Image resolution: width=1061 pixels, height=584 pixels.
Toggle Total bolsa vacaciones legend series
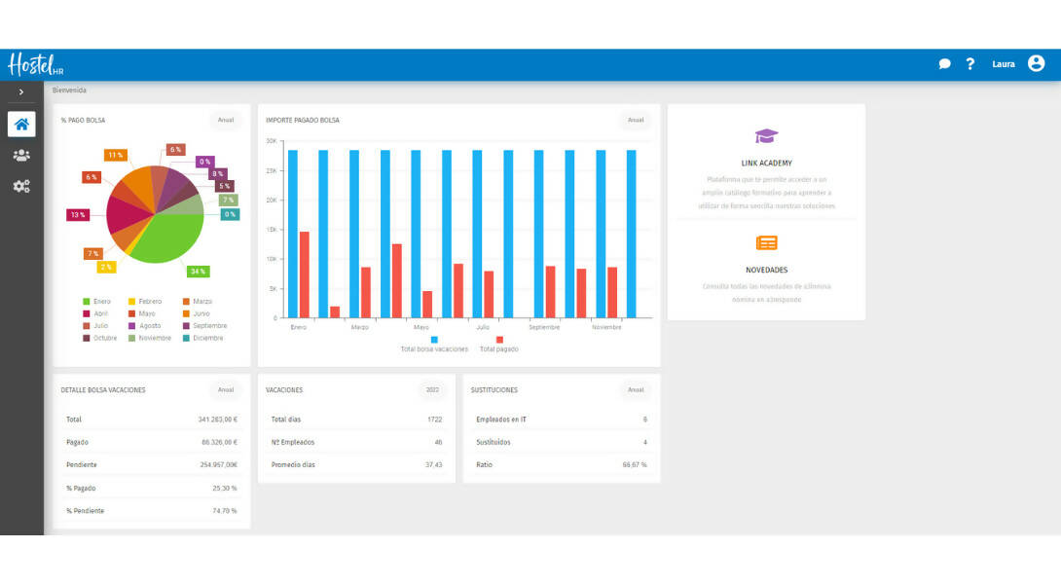[434, 345]
